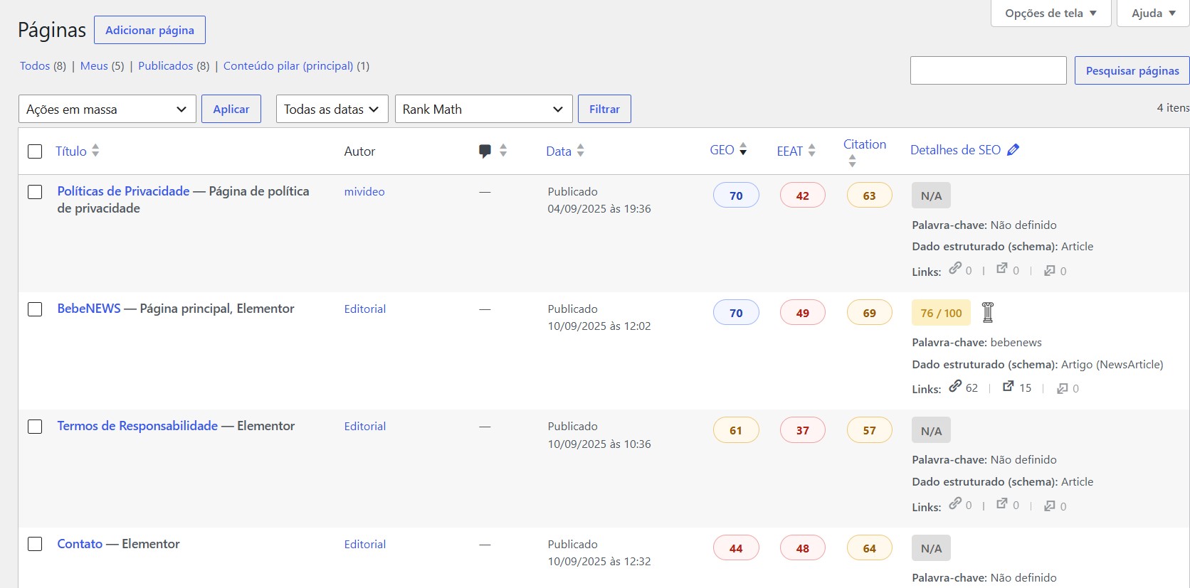Screen dimensions: 1190x588
Task: Click internal links icon in Termos de Responsabilidade row
Action: click(x=955, y=503)
